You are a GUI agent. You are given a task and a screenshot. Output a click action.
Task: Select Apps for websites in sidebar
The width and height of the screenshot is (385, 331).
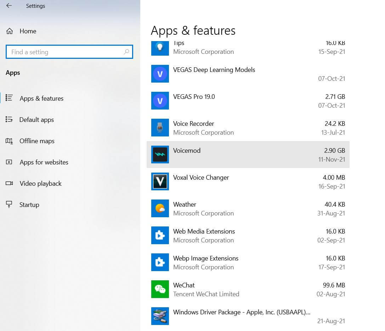(x=44, y=162)
